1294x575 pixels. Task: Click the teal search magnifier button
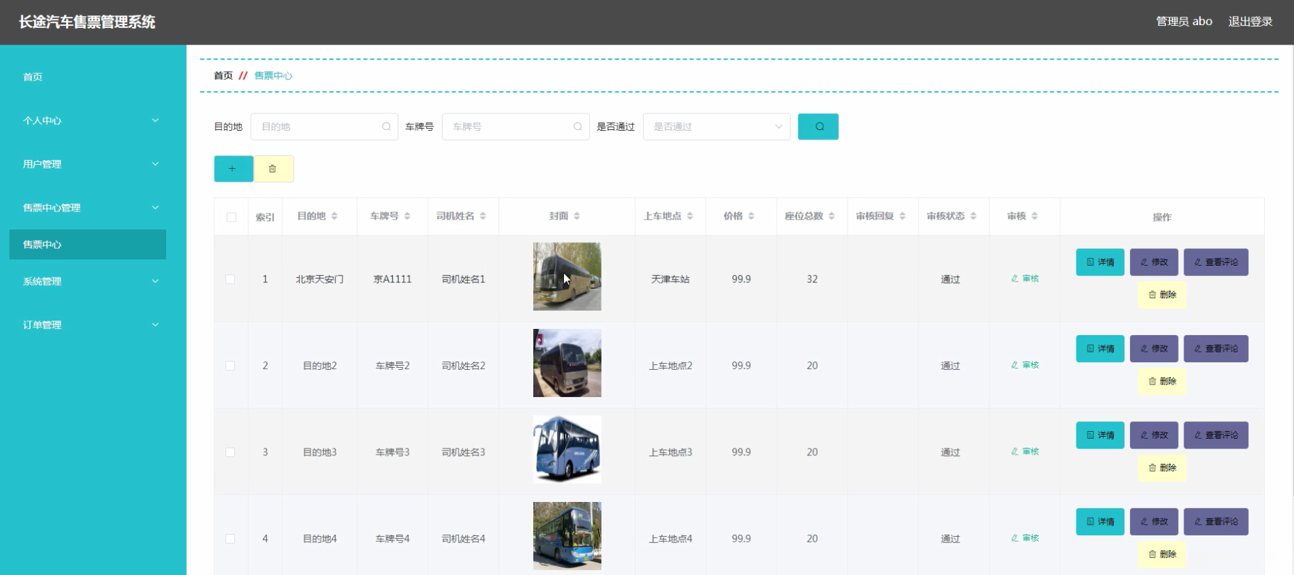tap(818, 127)
